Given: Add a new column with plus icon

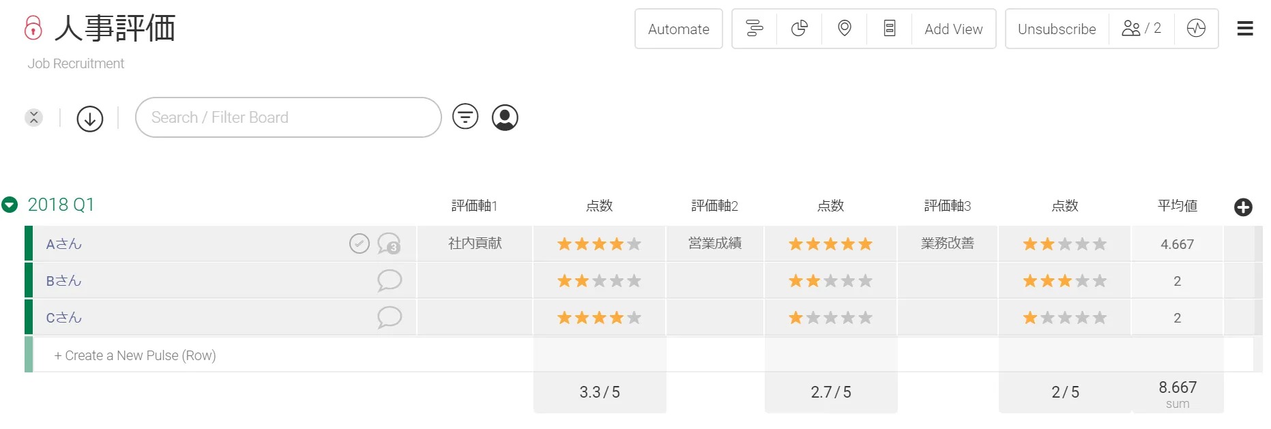Looking at the screenshot, I should pos(1243,207).
